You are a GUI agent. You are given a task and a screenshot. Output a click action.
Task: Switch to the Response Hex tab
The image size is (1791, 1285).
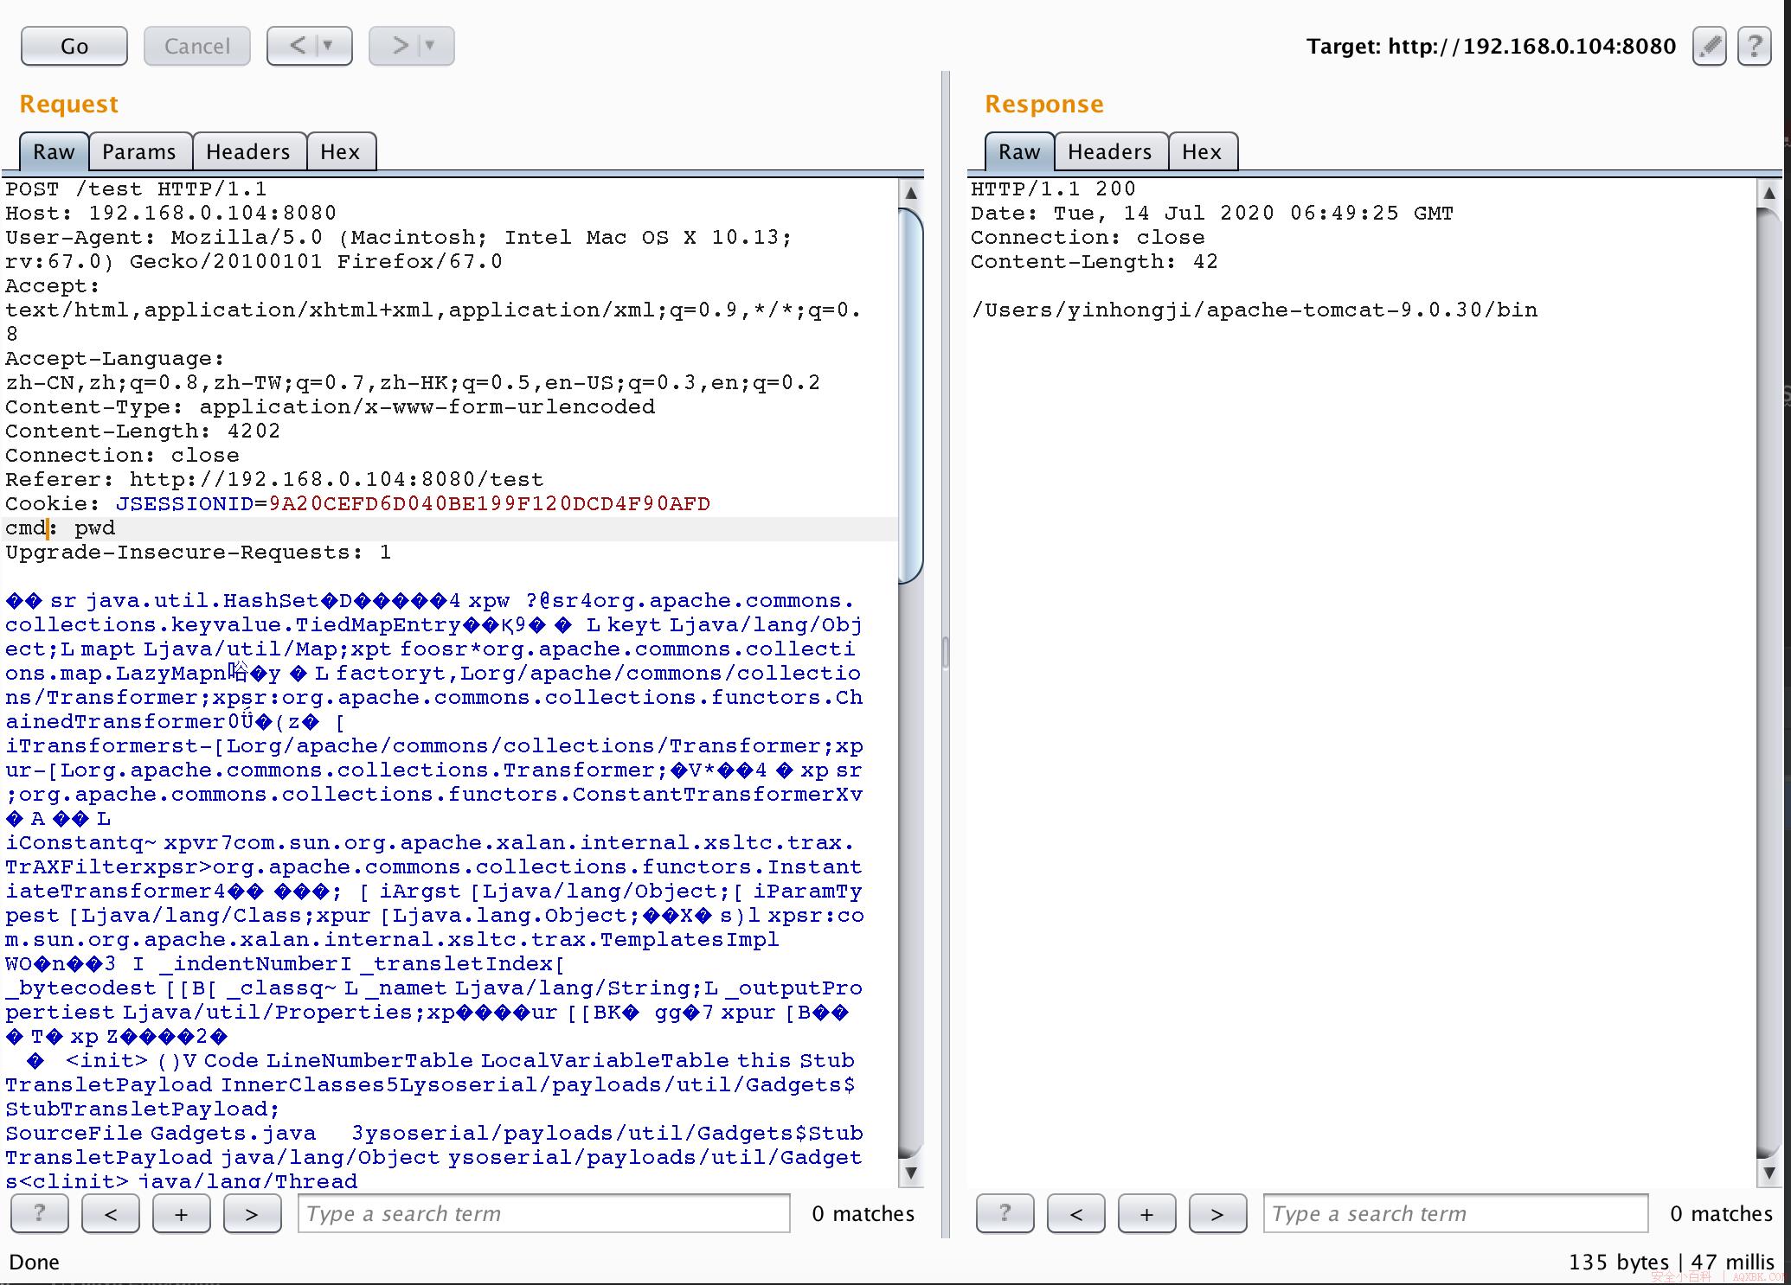(x=1202, y=152)
